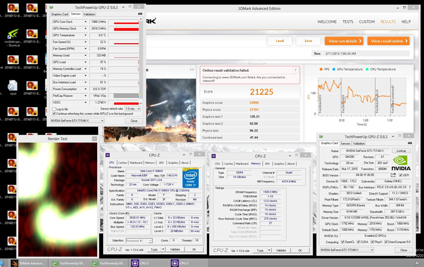Click the Load button in 3DMark

280,41
